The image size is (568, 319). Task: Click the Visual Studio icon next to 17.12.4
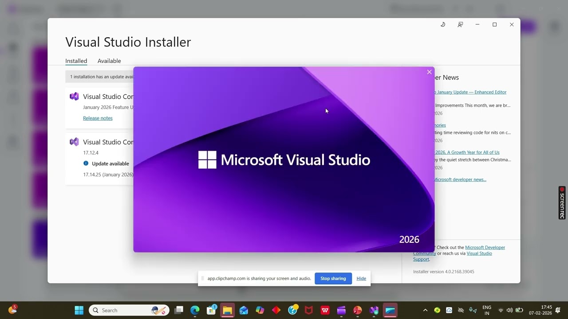click(74, 142)
